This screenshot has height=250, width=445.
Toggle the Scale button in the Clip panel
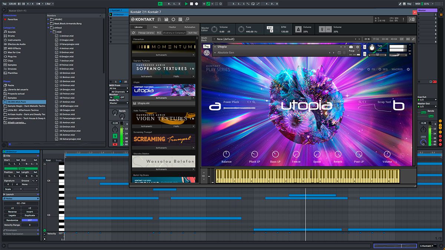[8, 189]
